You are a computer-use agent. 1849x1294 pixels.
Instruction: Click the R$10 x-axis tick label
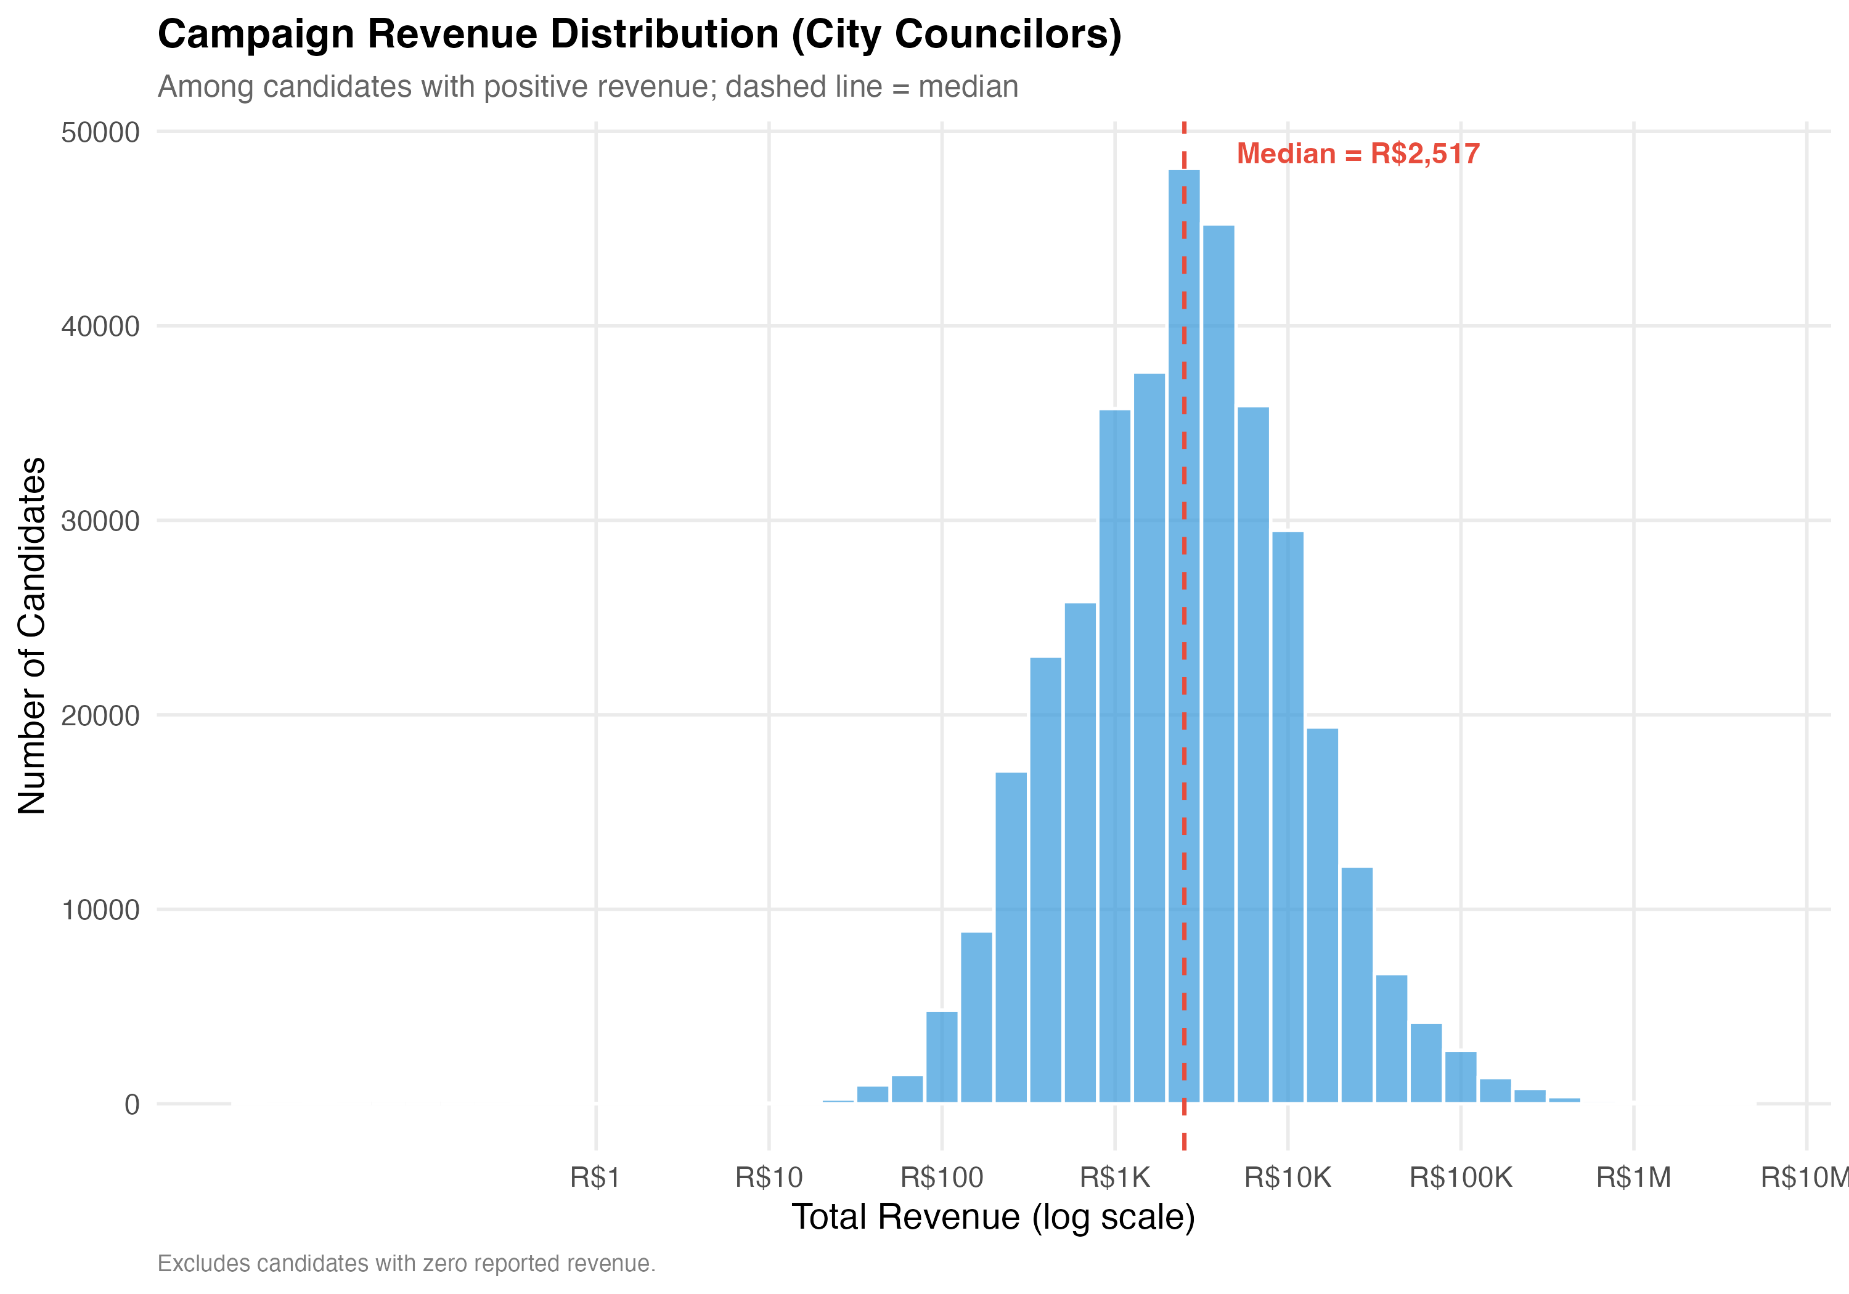coord(769,1178)
